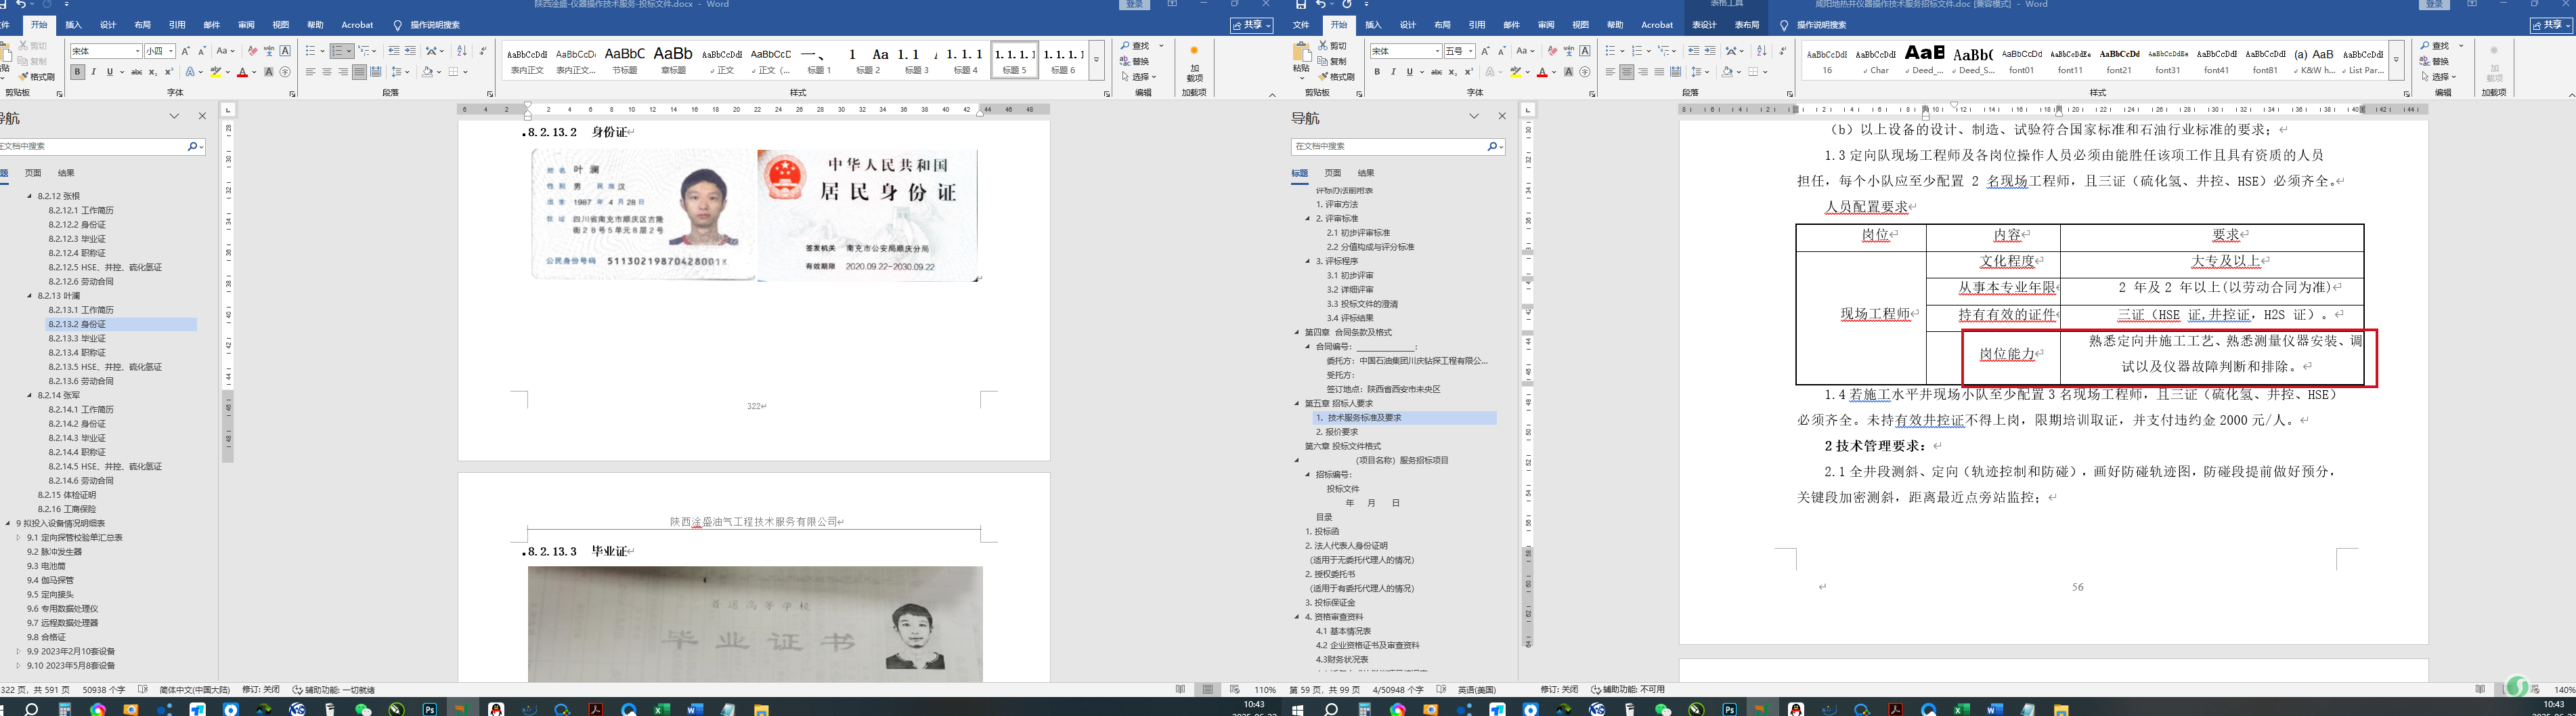Decrease indent in the left Word window
The image size is (2576, 716).
tap(393, 51)
